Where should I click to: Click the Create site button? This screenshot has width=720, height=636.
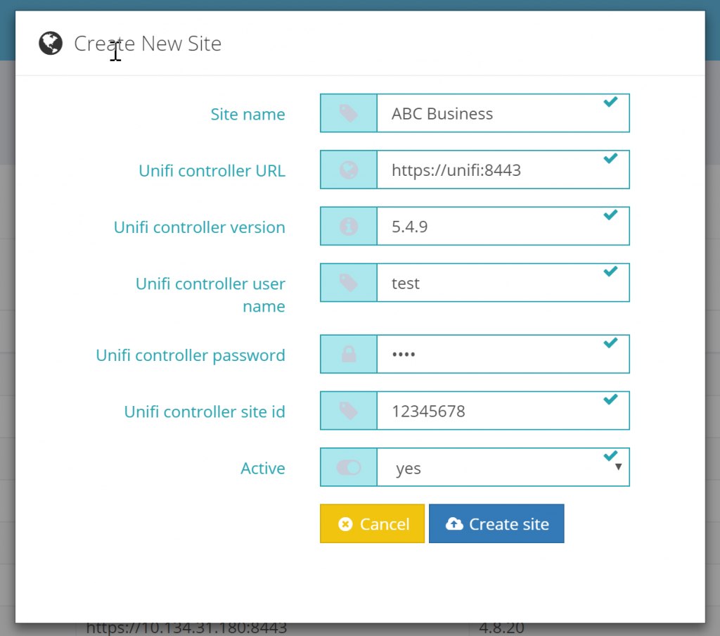pos(496,523)
